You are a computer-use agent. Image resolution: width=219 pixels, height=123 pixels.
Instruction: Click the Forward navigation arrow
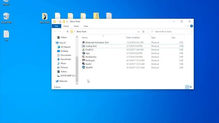pos(60,32)
